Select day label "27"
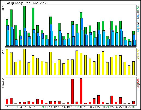 click(121, 107)
